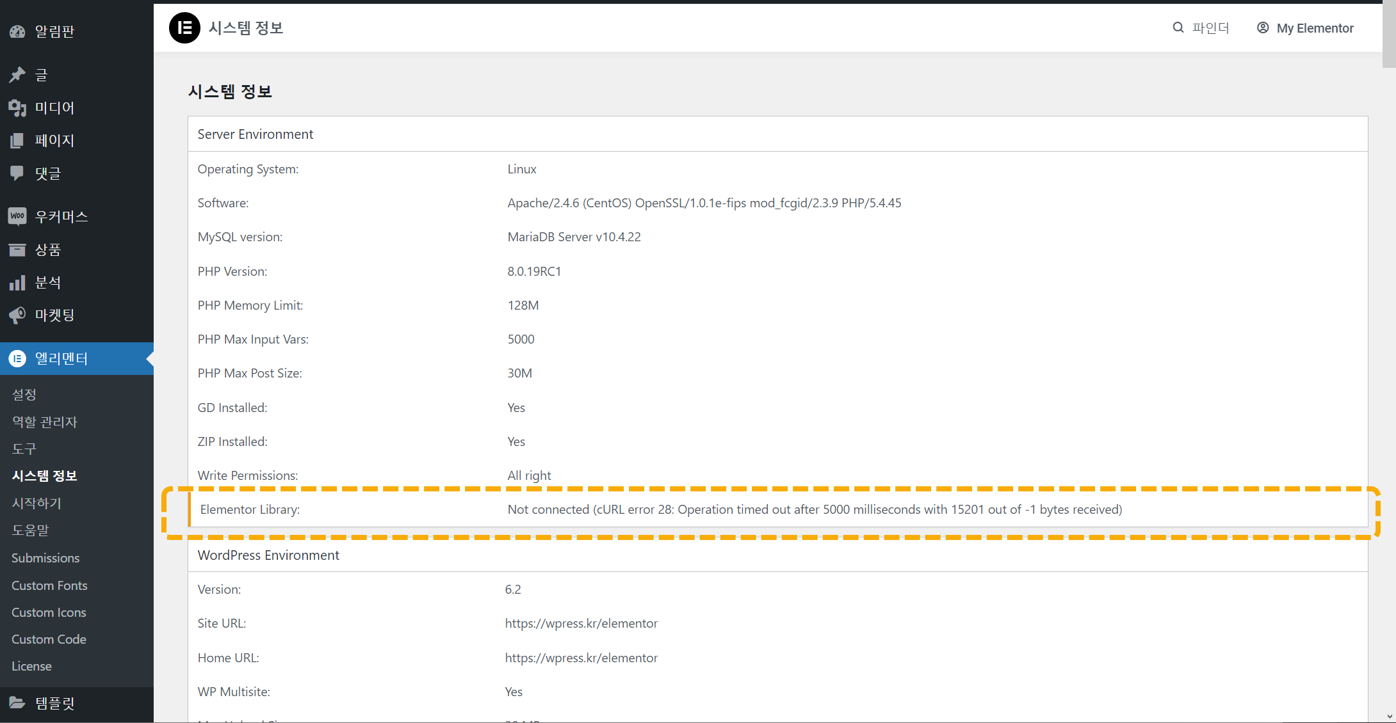The height and width of the screenshot is (723, 1396).
Task: Click My Elementor link
Action: 1315,28
